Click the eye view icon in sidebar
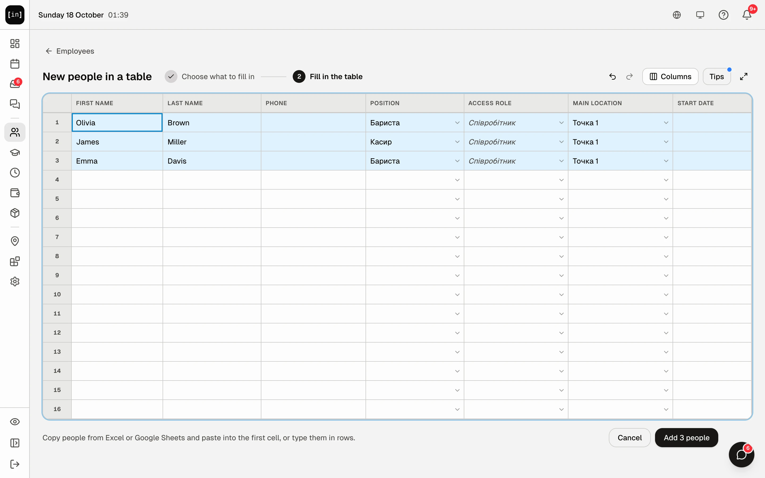 (x=15, y=422)
